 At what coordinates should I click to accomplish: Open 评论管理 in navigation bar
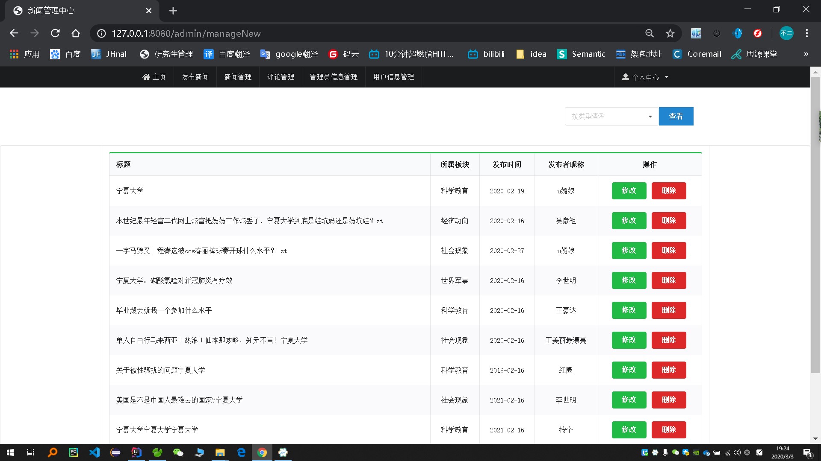pos(281,77)
